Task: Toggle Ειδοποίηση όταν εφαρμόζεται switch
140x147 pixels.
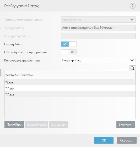Action: [69, 52]
